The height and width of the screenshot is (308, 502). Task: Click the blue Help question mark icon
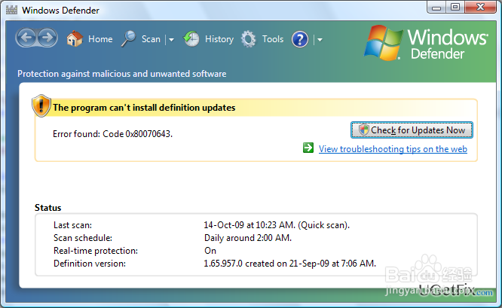point(300,39)
